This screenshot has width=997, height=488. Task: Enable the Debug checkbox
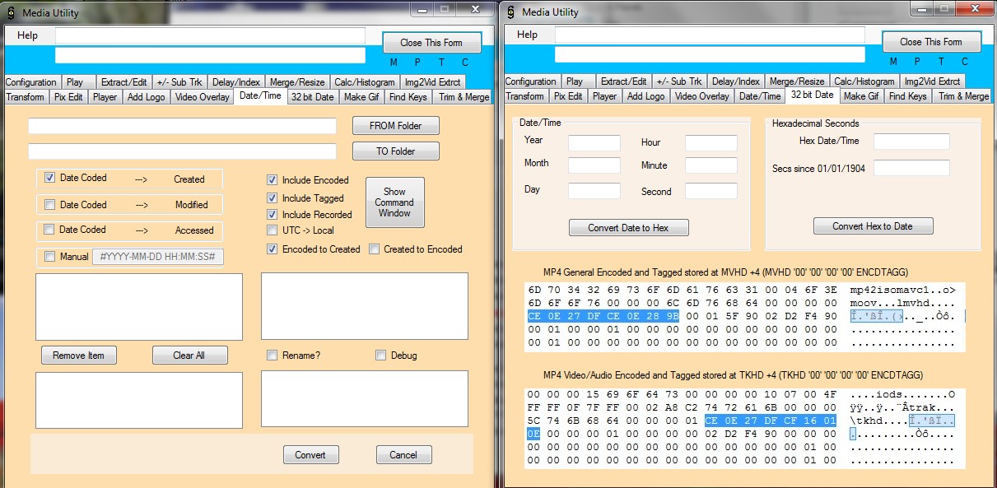point(380,356)
